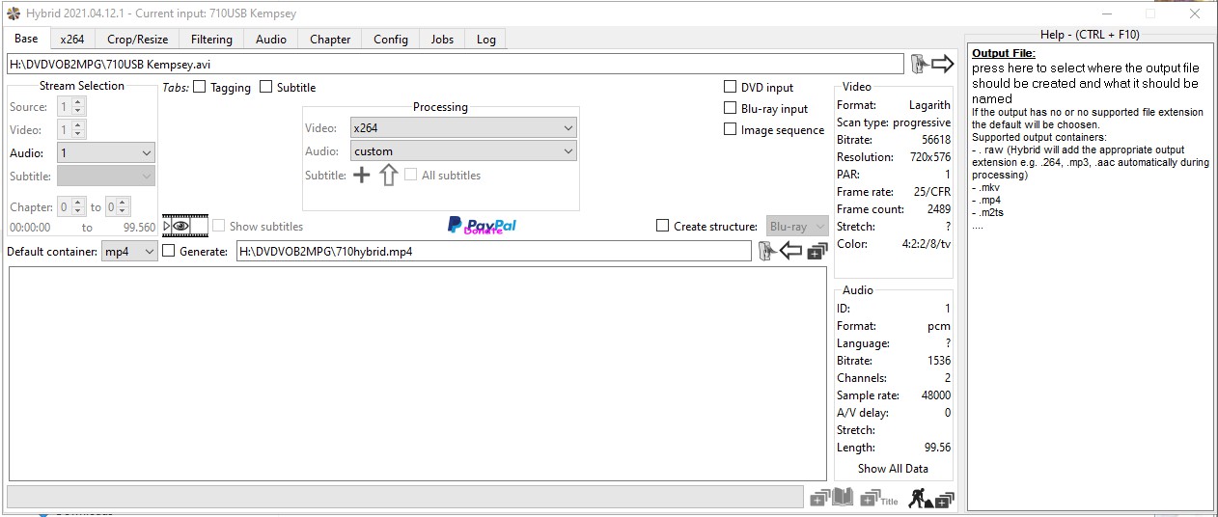
Task: Click the Format Lagarith video value
Action: [x=929, y=105]
